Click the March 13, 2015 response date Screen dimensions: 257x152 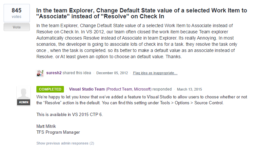(x=189, y=89)
